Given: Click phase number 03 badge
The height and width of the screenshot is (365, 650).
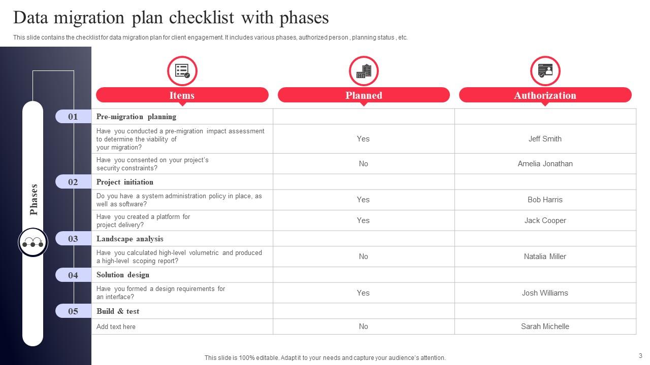Looking at the screenshot, I should point(73,239).
